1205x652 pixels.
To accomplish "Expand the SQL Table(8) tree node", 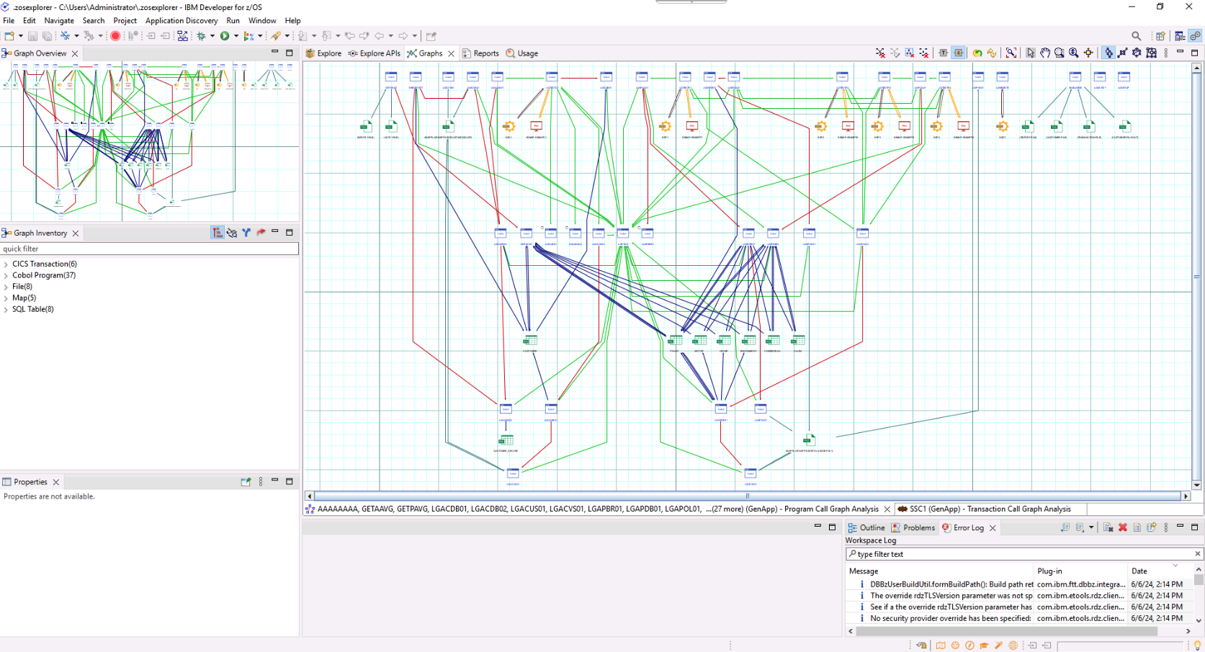I will coord(6,309).
